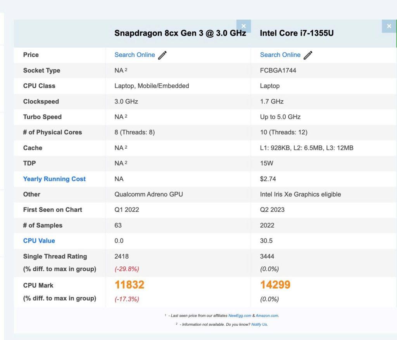
Task: Click the FCBGA1744 socket type value
Action: [278, 70]
